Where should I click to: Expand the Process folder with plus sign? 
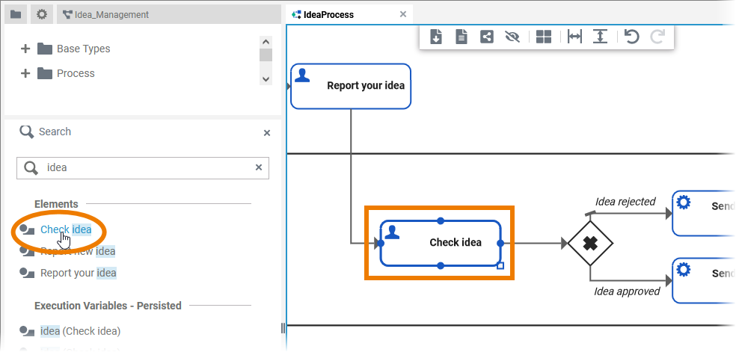click(25, 73)
